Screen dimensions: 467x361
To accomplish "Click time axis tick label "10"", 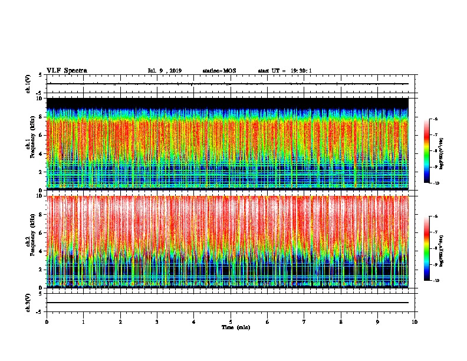I will pos(415,321).
